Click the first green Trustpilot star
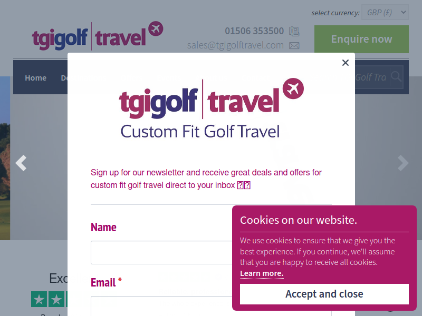The width and height of the screenshot is (422, 316). coord(39,299)
